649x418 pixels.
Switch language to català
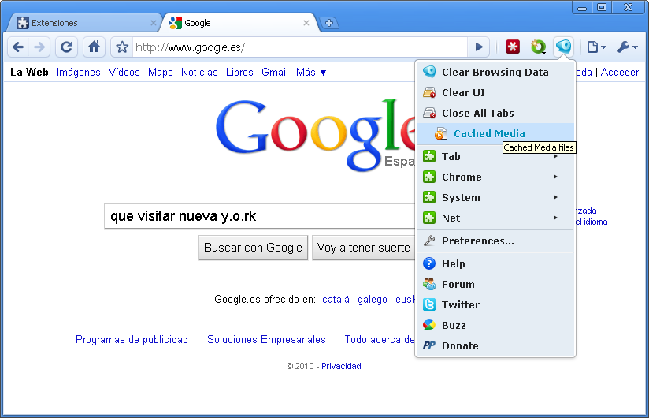[x=336, y=299]
